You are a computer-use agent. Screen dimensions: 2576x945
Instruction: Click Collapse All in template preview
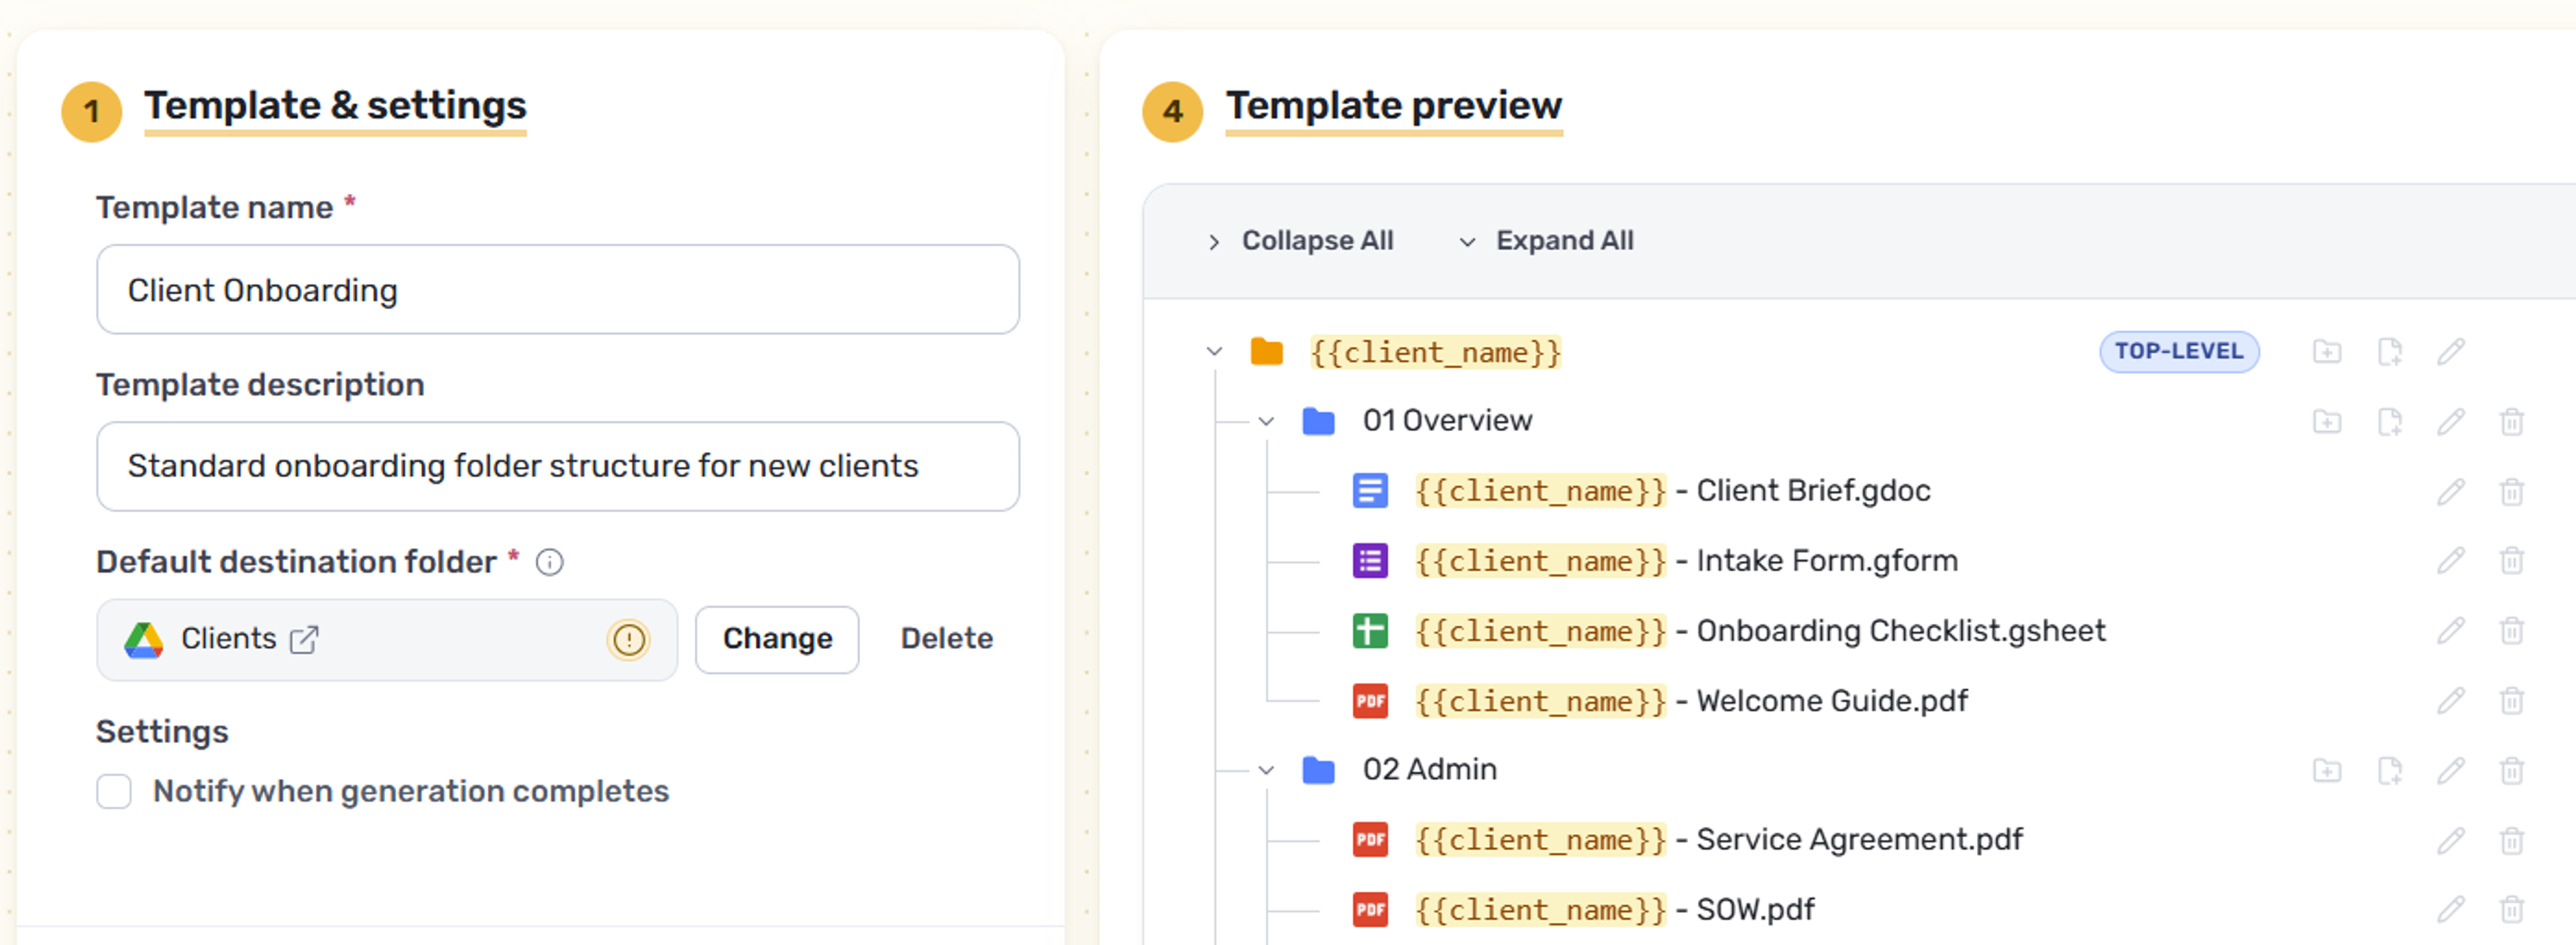pos(1300,241)
